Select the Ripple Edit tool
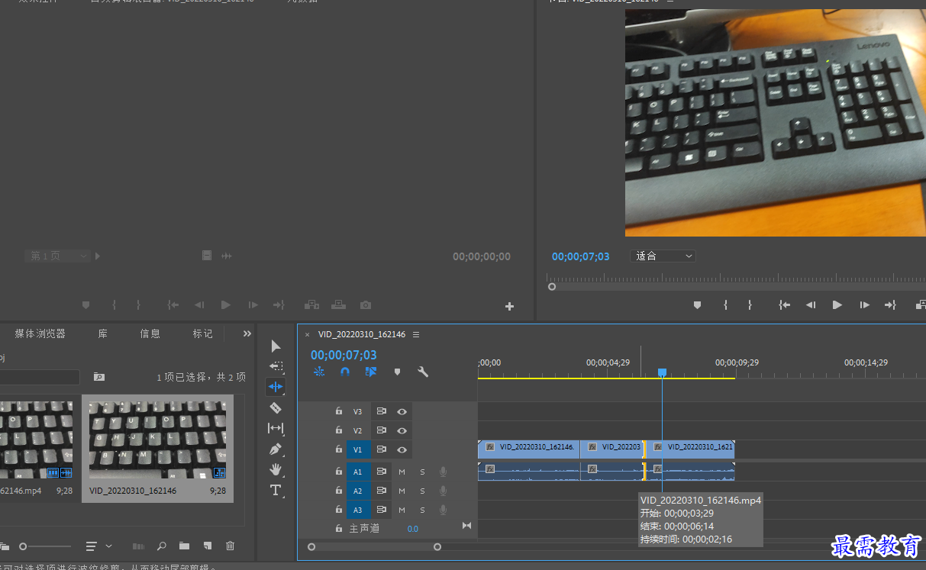The height and width of the screenshot is (570, 926). coord(276,387)
